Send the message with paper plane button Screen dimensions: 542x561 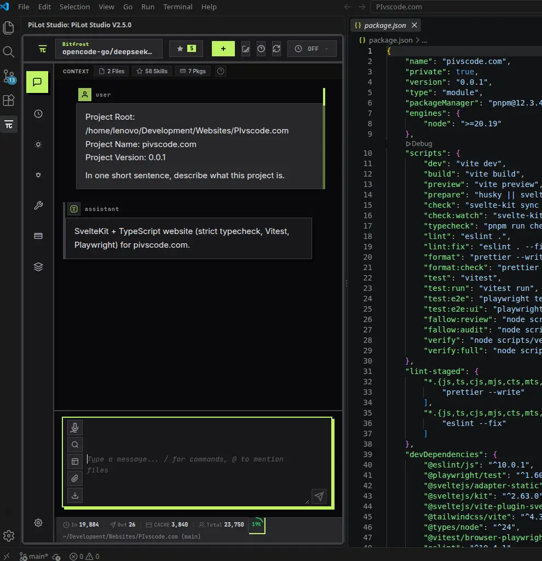[x=319, y=496]
